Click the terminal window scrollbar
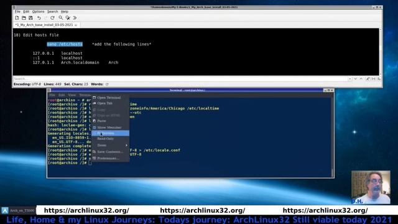 pyautogui.click(x=332, y=137)
